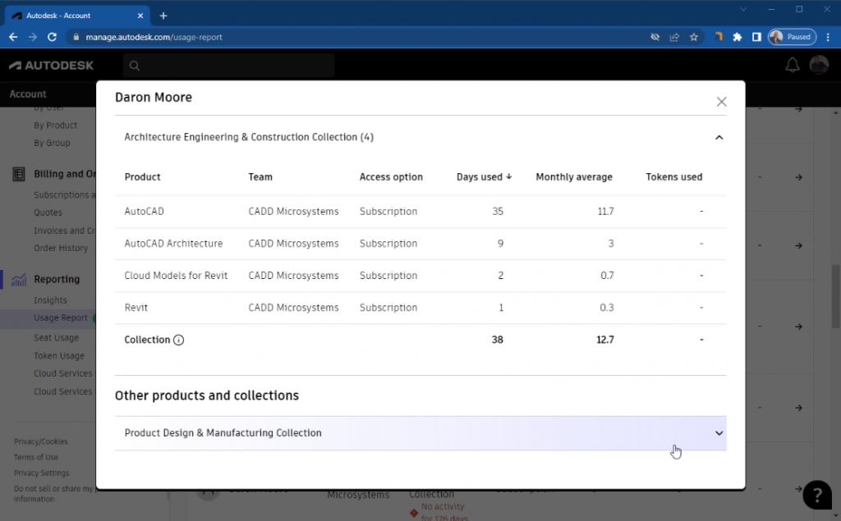Image resolution: width=841 pixels, height=521 pixels.
Task: Open Seat Usage in sidebar
Action: [56, 338]
